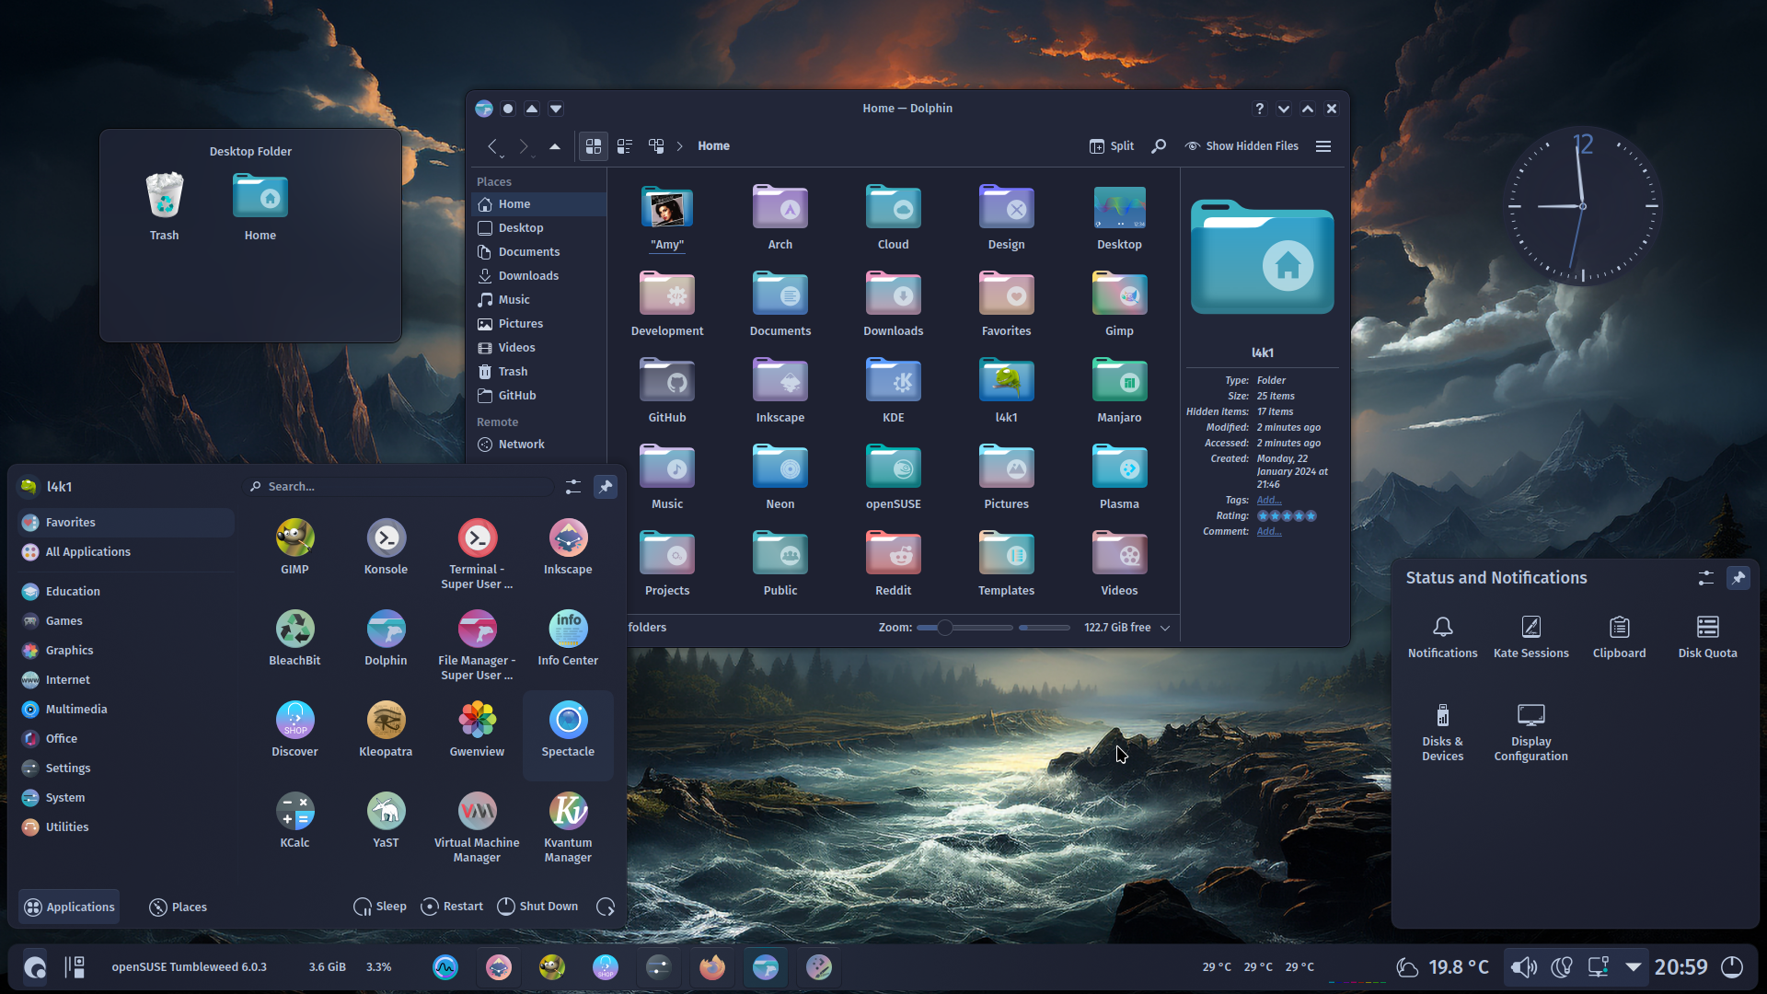This screenshot has width=1767, height=994.
Task: Open Disk Quota in system tray panel
Action: point(1707,637)
